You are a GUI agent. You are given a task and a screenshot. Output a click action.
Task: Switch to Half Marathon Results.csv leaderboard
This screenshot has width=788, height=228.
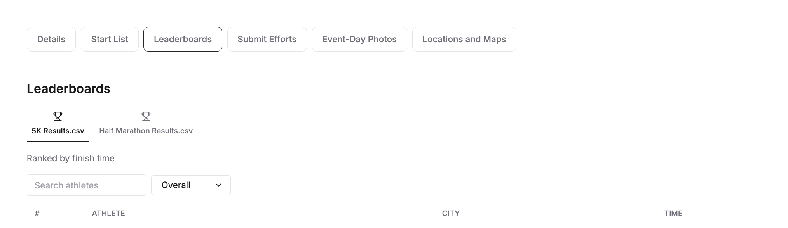coord(146,131)
